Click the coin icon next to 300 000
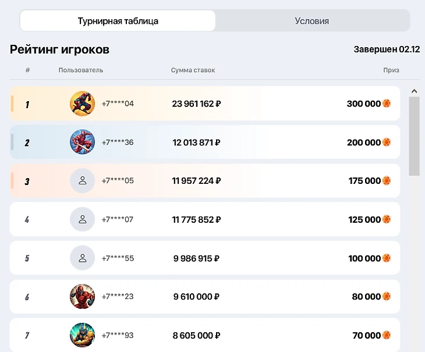 click(386, 104)
